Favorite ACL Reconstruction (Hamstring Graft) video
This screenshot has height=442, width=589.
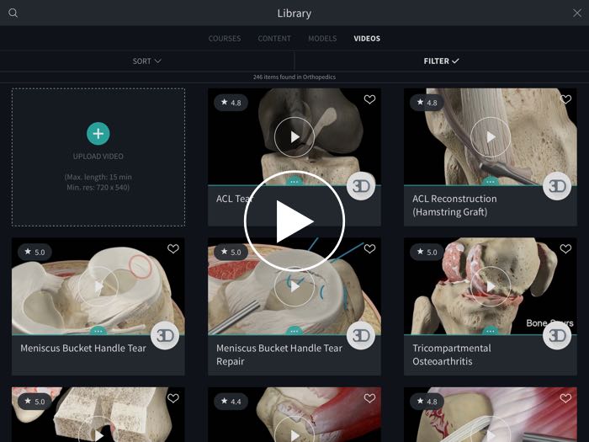tap(565, 100)
